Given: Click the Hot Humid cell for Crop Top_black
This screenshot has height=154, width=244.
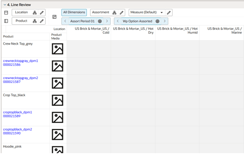Looking at the screenshot, I should point(177,100).
